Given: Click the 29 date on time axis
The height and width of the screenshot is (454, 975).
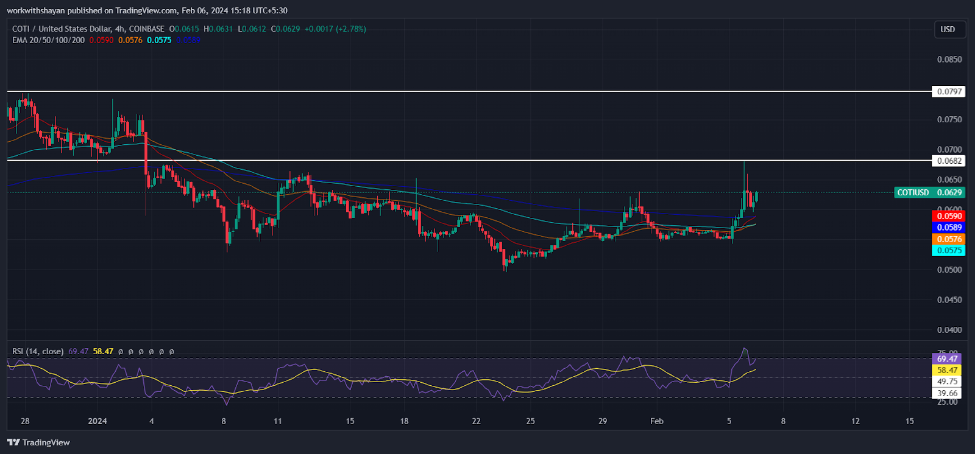Looking at the screenshot, I should click(603, 421).
